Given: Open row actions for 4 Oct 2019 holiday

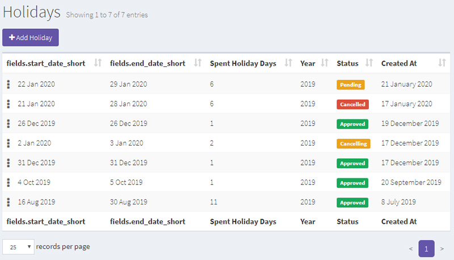Looking at the screenshot, I should click(9, 182).
